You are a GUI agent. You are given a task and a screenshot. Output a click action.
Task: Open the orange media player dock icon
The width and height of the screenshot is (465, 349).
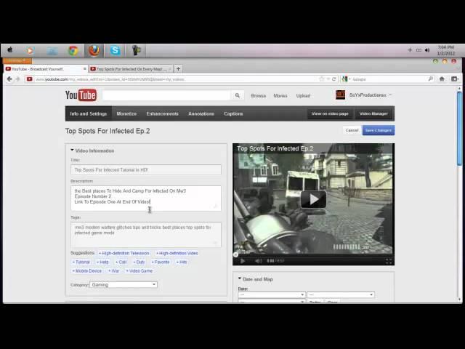30,50
